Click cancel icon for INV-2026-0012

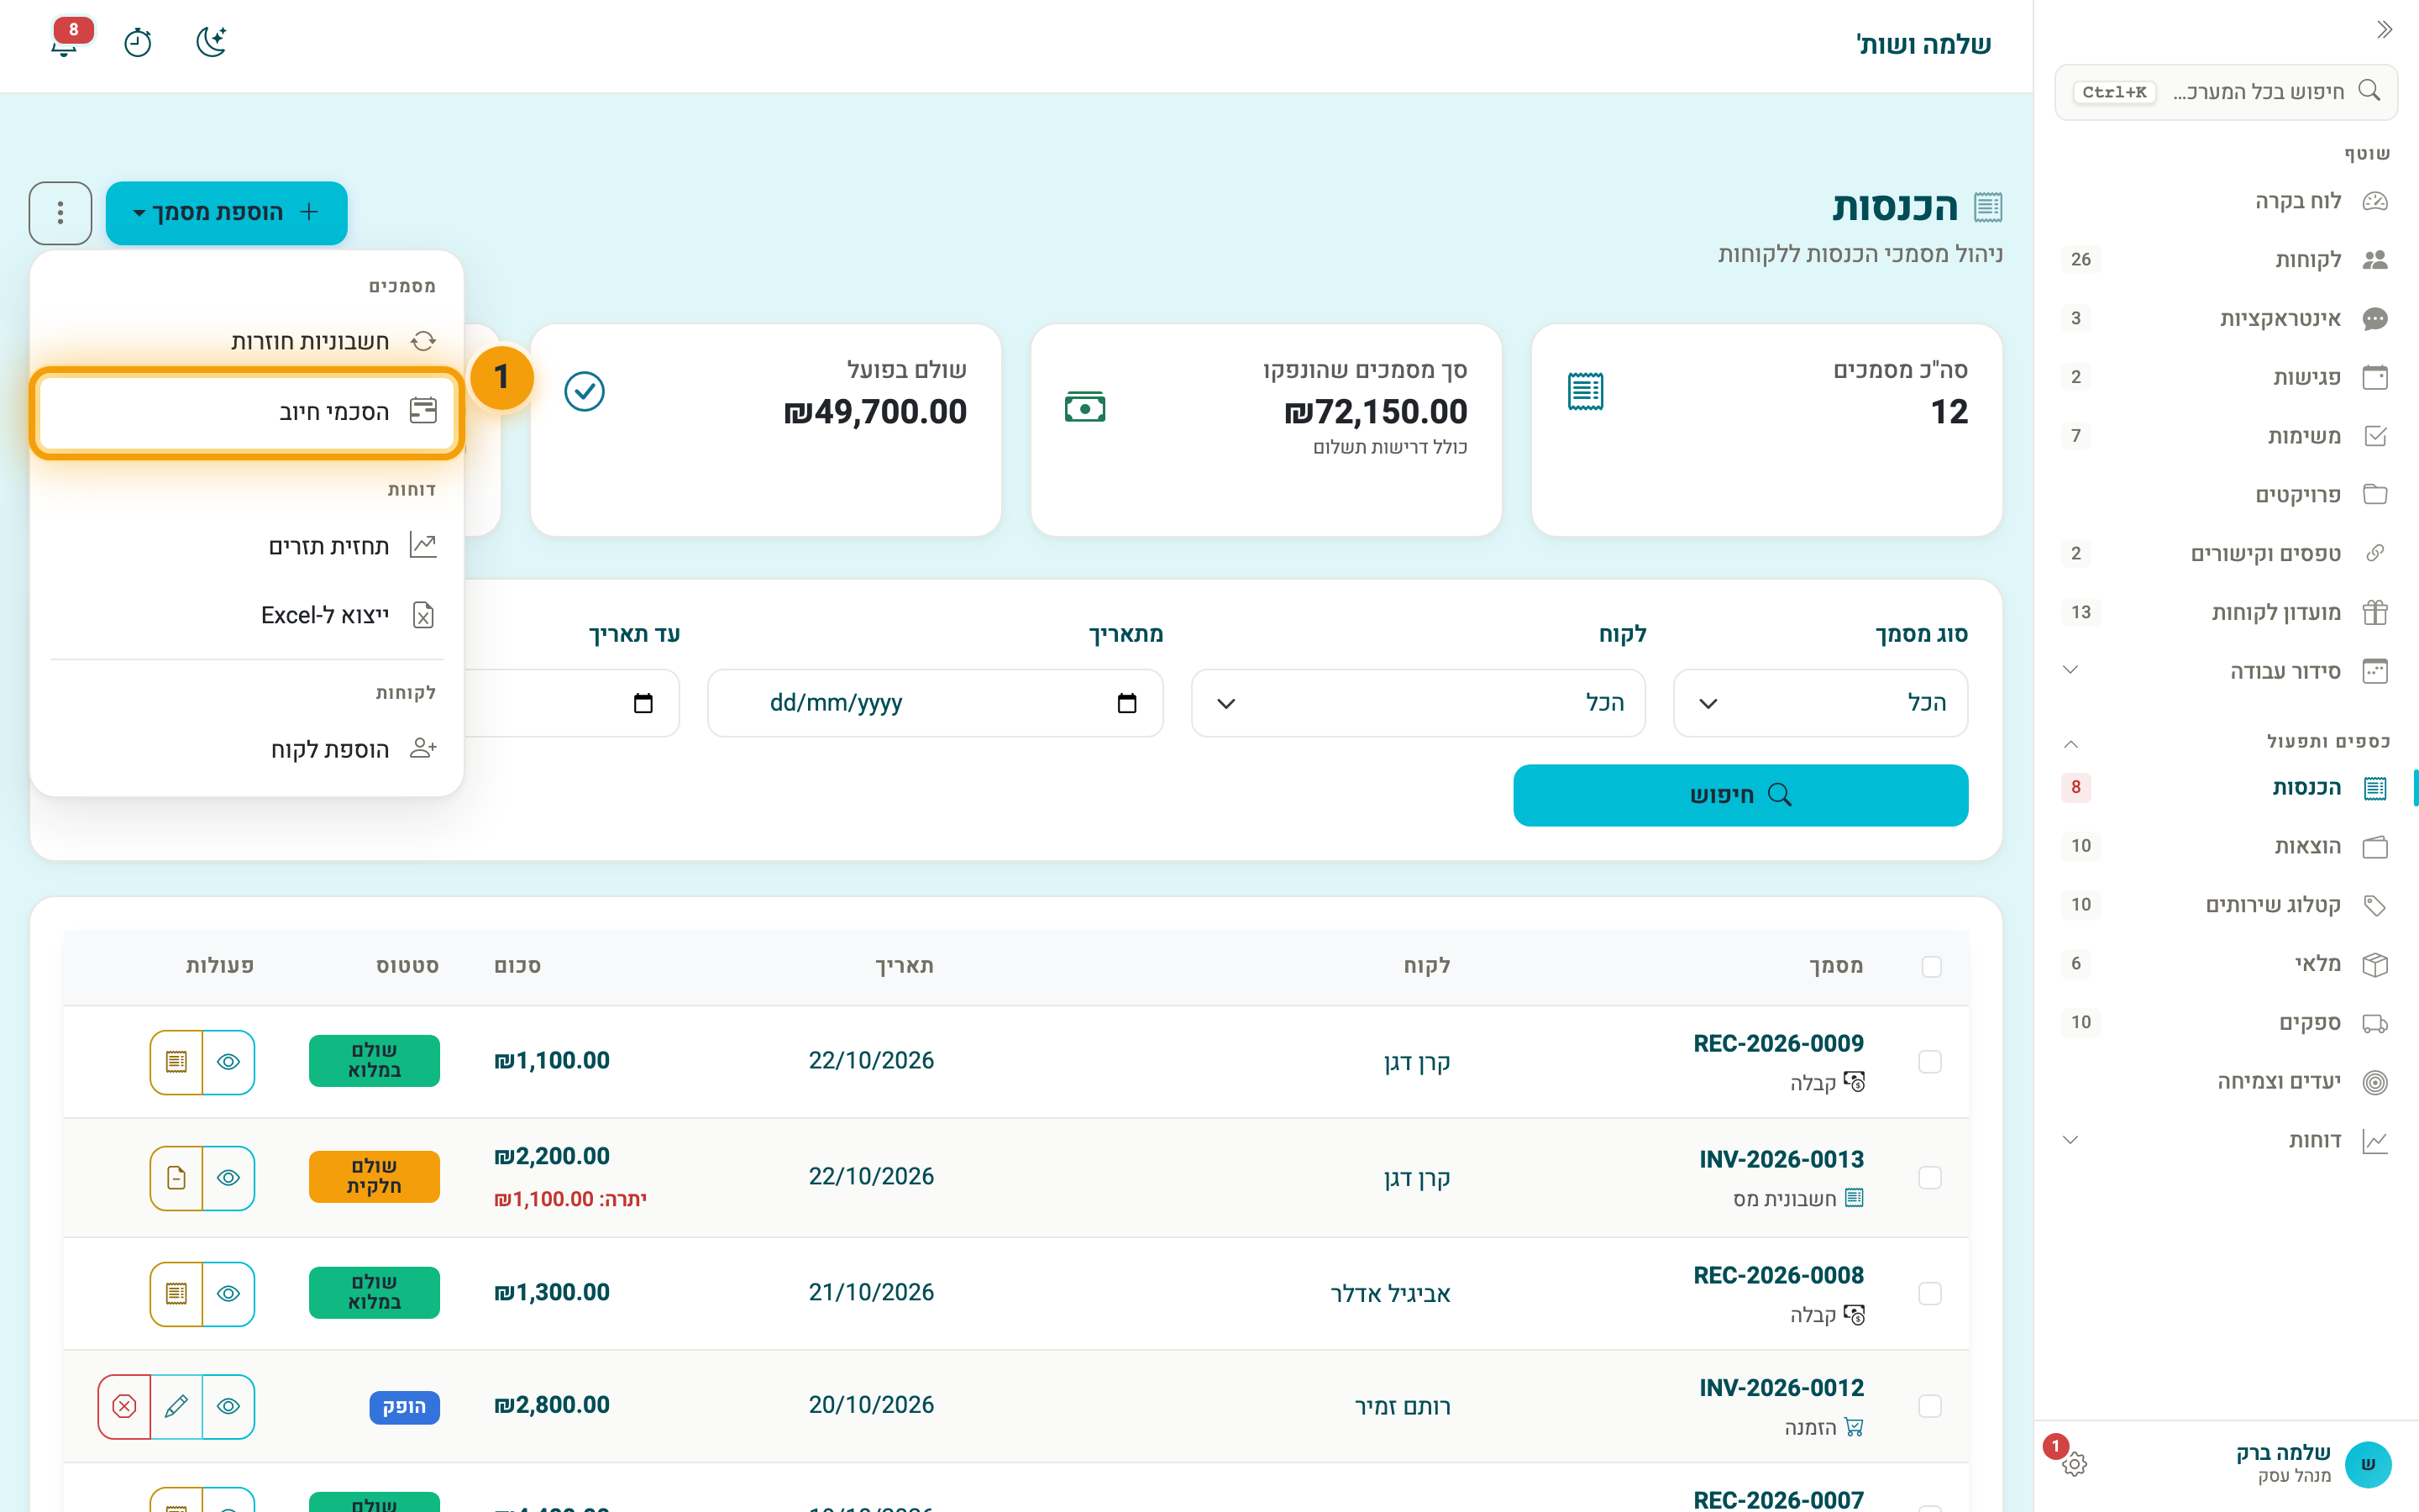pos(125,1406)
